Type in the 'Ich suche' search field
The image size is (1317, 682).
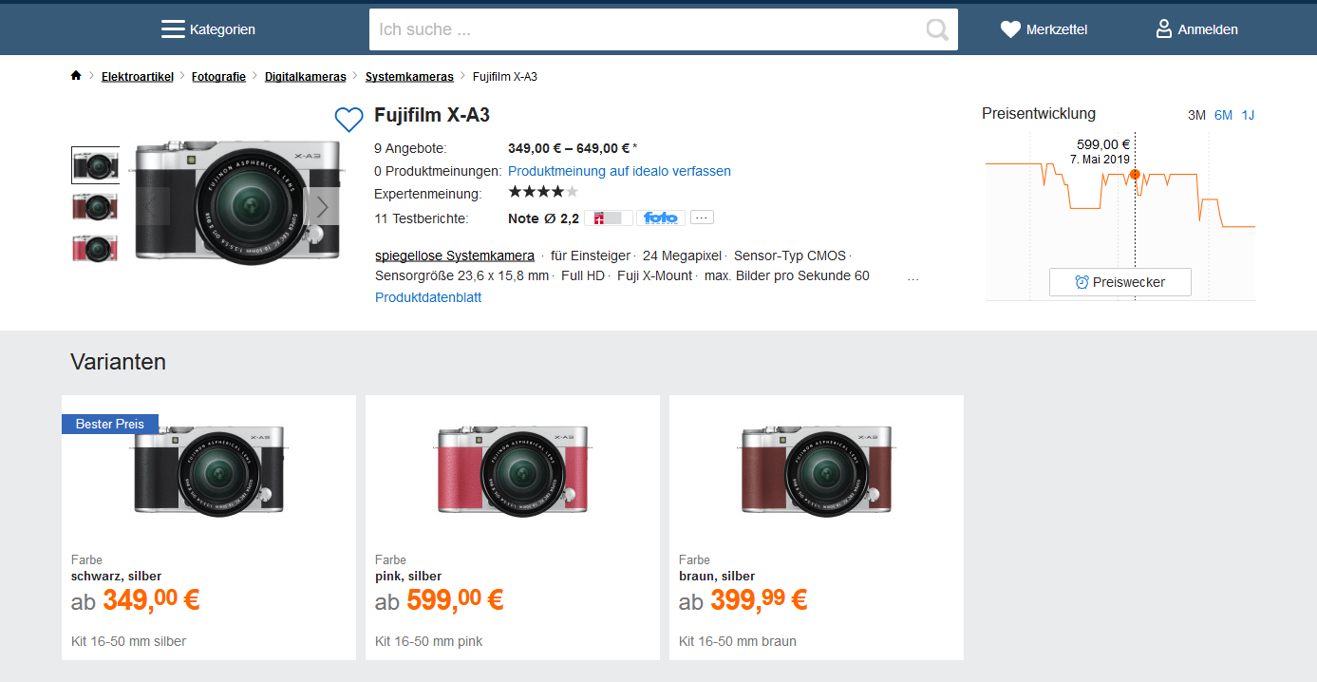(646, 29)
